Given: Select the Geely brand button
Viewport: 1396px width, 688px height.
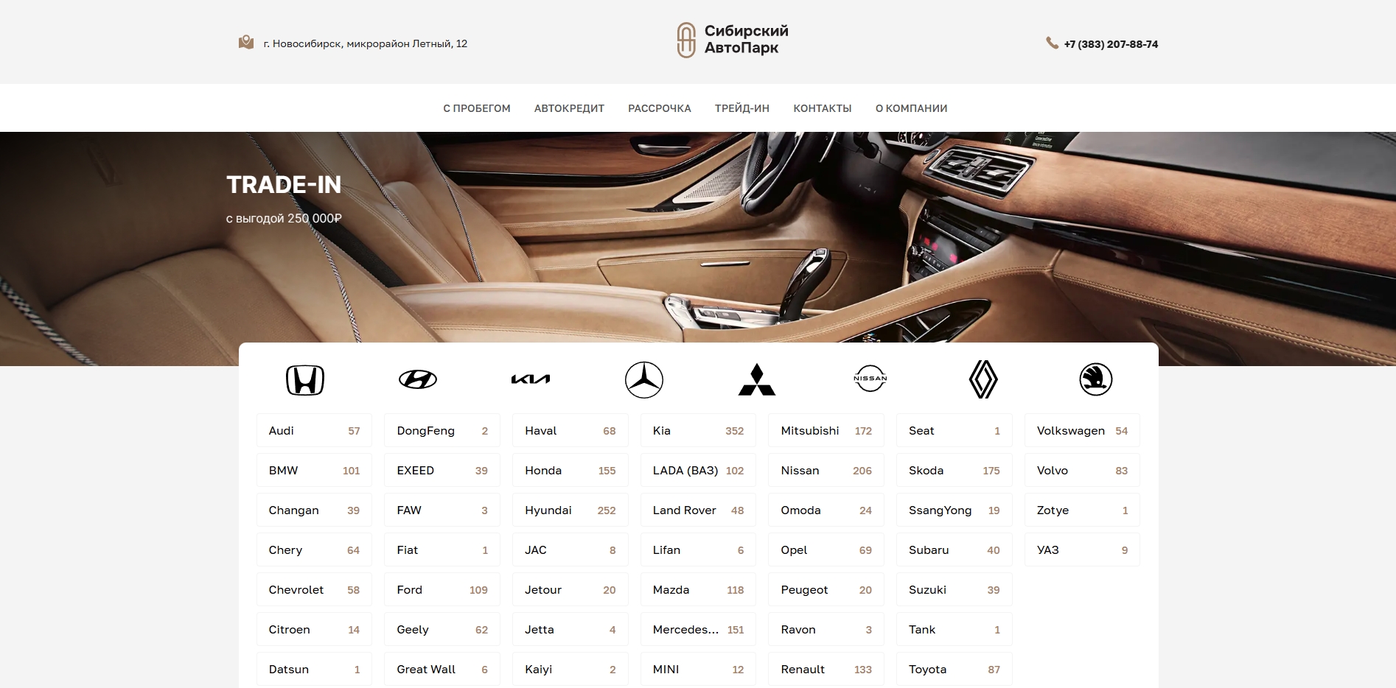Looking at the screenshot, I should coord(442,629).
